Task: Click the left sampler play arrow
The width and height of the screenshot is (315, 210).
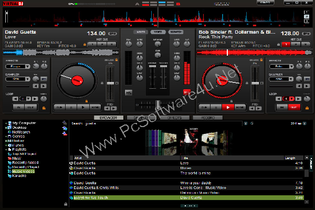Action: [x=44, y=86]
